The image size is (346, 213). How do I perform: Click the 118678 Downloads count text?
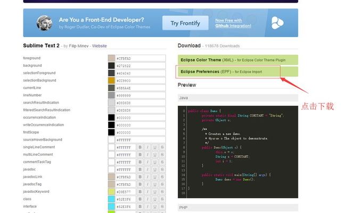coord(222,46)
